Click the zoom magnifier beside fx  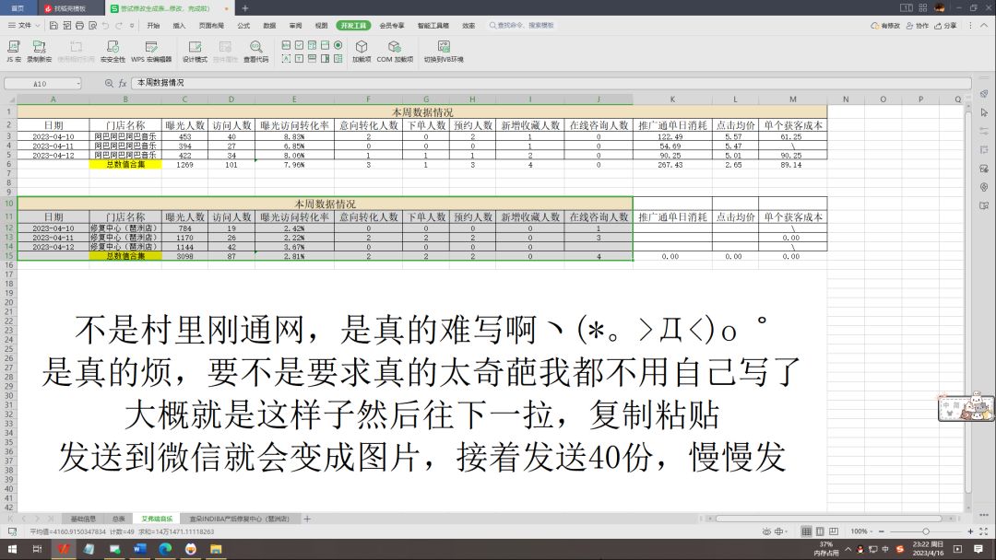tap(109, 83)
